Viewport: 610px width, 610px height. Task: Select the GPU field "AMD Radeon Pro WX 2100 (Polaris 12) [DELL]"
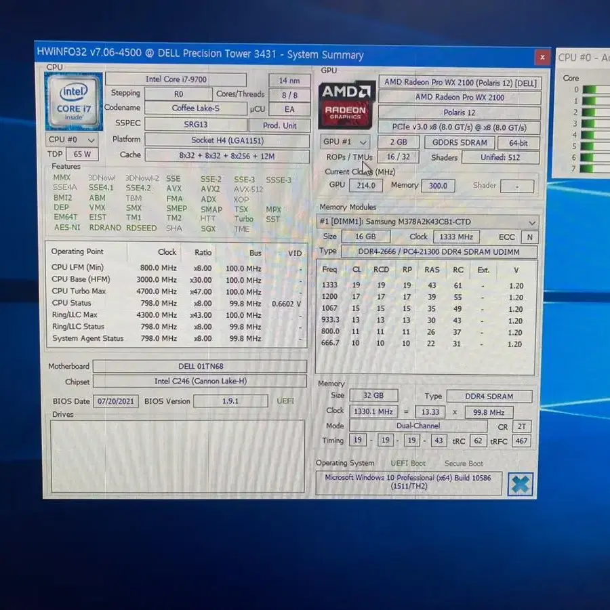coord(460,83)
